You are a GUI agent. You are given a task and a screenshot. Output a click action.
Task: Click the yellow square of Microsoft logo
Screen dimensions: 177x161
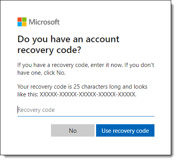(x=24, y=24)
